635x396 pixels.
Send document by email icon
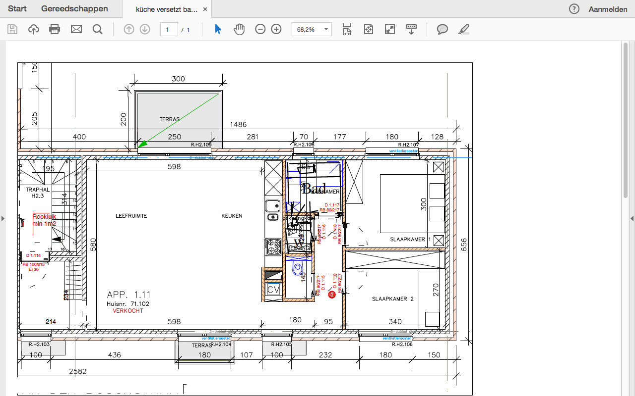pos(76,29)
